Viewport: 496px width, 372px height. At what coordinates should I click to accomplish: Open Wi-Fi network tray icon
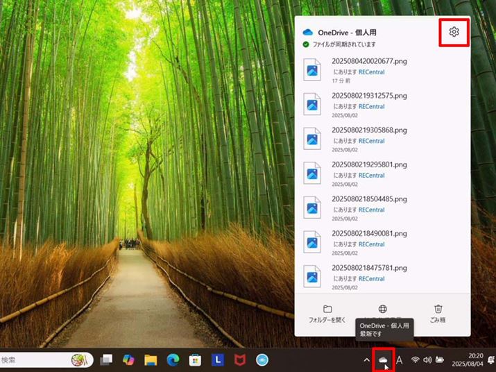click(x=416, y=360)
